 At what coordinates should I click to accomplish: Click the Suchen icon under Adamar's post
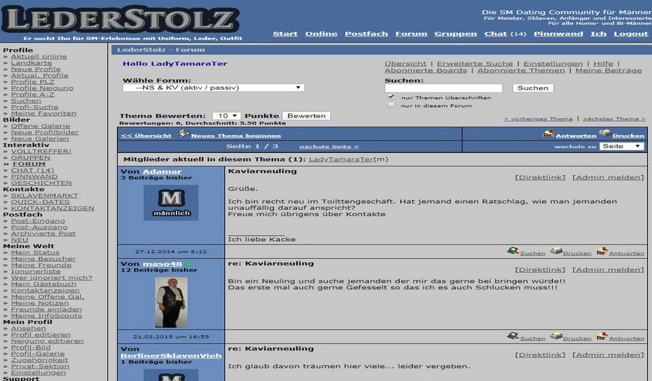[513, 251]
